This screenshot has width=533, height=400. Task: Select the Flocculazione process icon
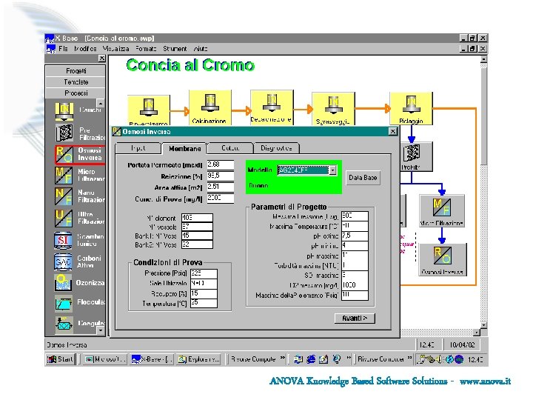pos(64,304)
